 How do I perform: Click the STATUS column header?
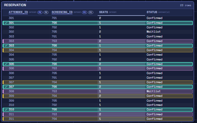(152, 12)
